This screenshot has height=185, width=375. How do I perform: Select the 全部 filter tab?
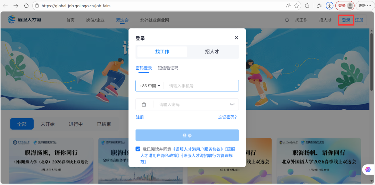(22, 124)
